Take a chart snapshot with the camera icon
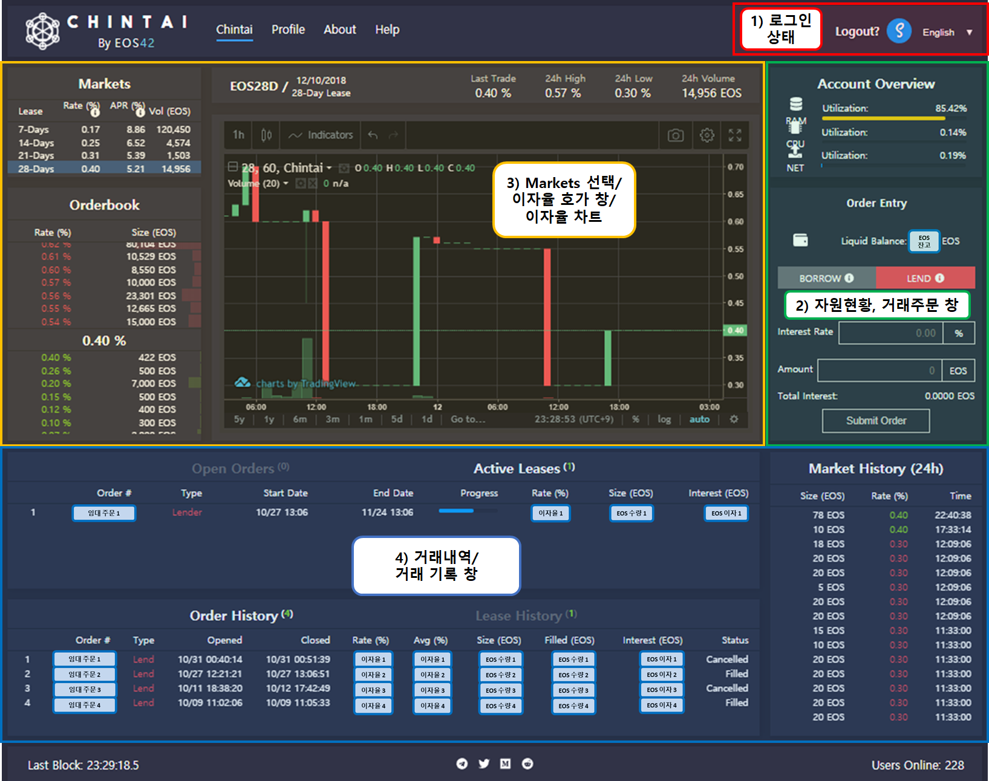989x781 pixels. click(x=676, y=135)
